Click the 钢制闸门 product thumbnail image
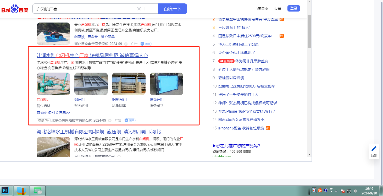 click(129, 84)
